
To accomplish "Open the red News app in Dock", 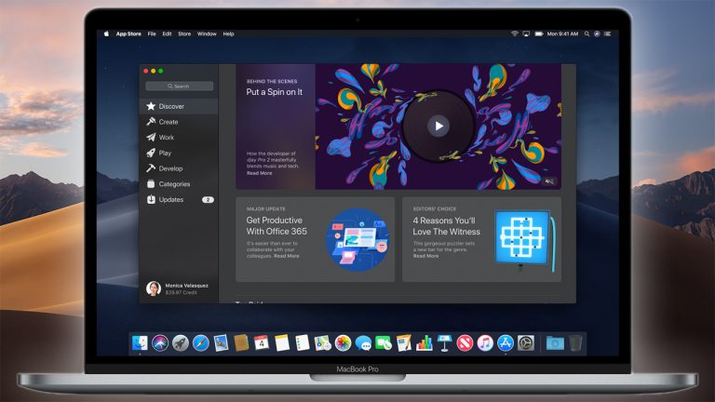I will tap(465, 342).
